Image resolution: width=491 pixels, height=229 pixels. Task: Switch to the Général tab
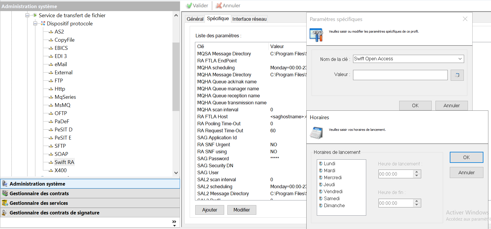[x=195, y=19]
